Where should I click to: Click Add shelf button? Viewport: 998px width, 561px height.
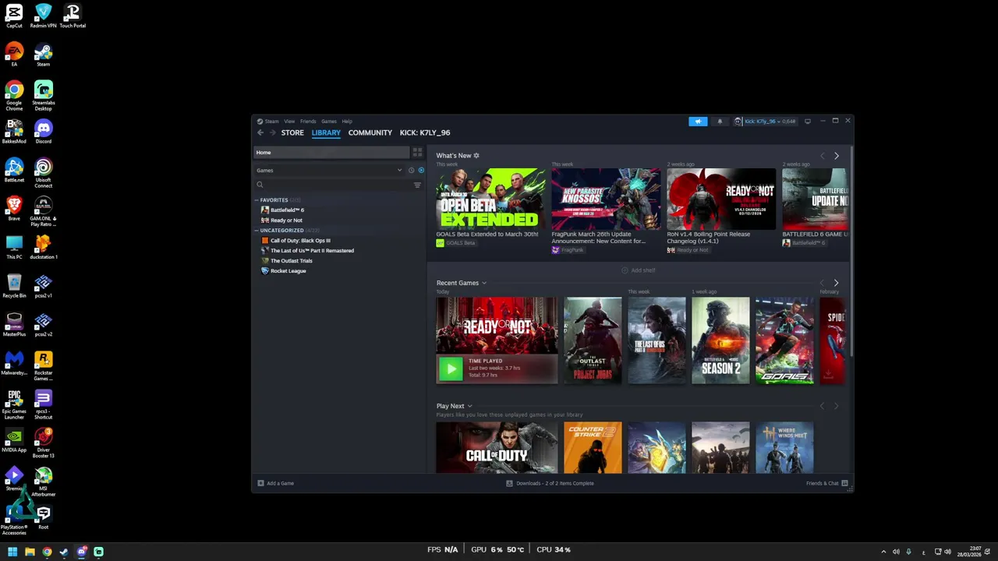point(639,270)
